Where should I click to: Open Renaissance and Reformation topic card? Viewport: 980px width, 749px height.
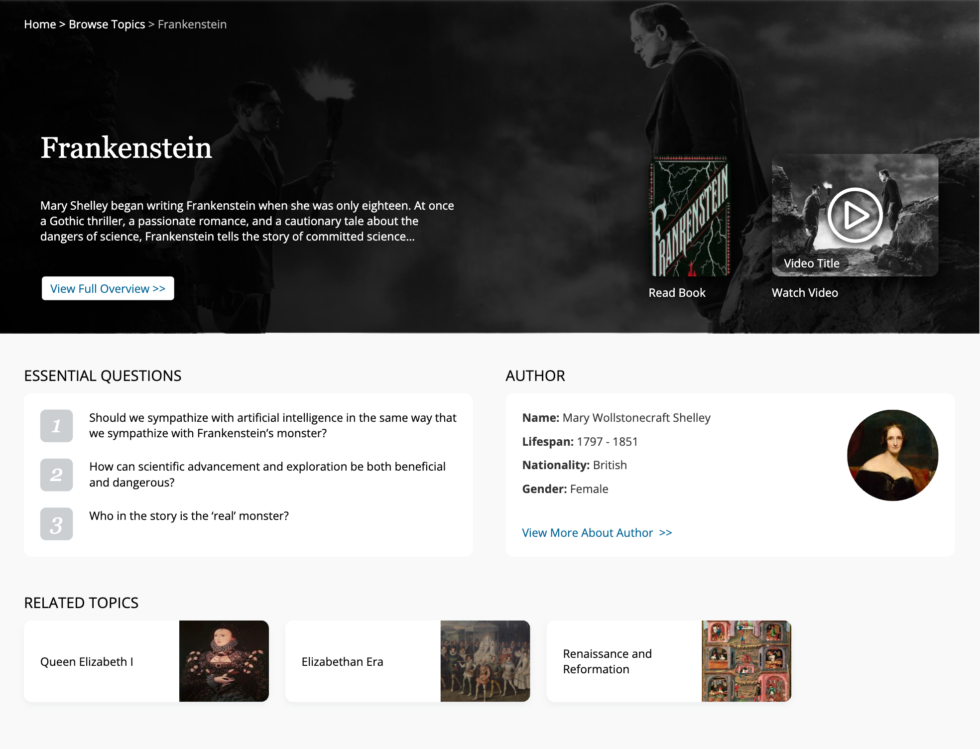click(x=669, y=661)
